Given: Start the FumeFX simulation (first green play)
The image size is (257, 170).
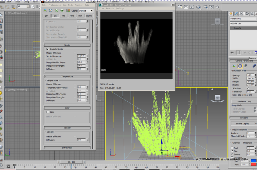Looking at the screenshot, I should point(57,11).
